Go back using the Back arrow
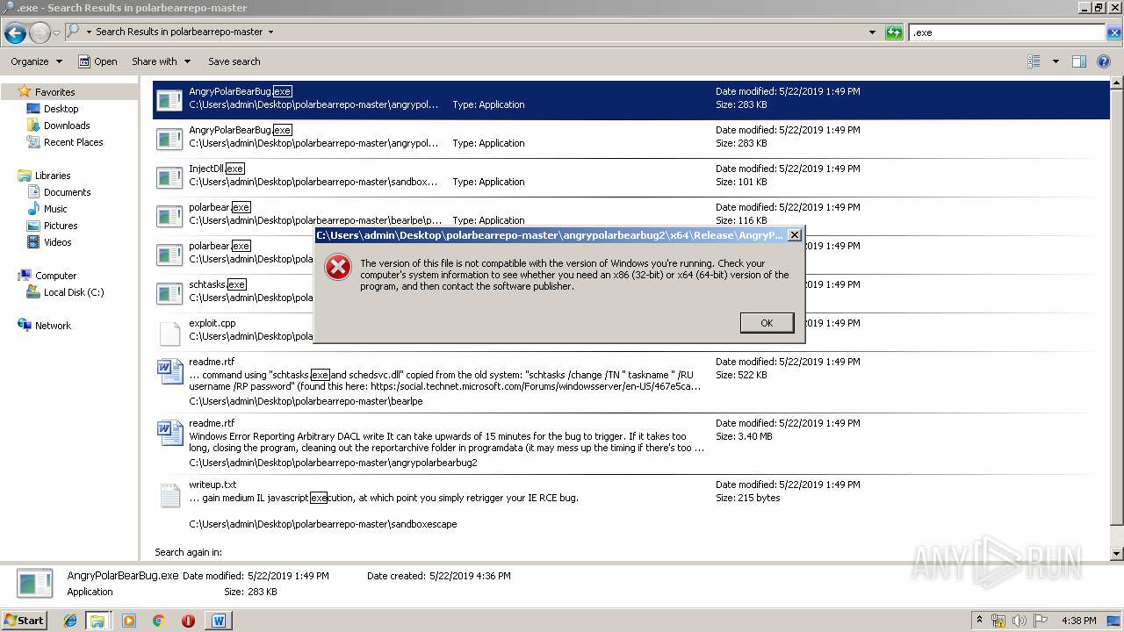The width and height of the screenshot is (1124, 632). (15, 33)
